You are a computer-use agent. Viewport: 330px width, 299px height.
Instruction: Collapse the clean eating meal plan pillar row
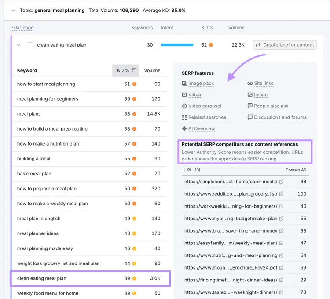[18, 45]
